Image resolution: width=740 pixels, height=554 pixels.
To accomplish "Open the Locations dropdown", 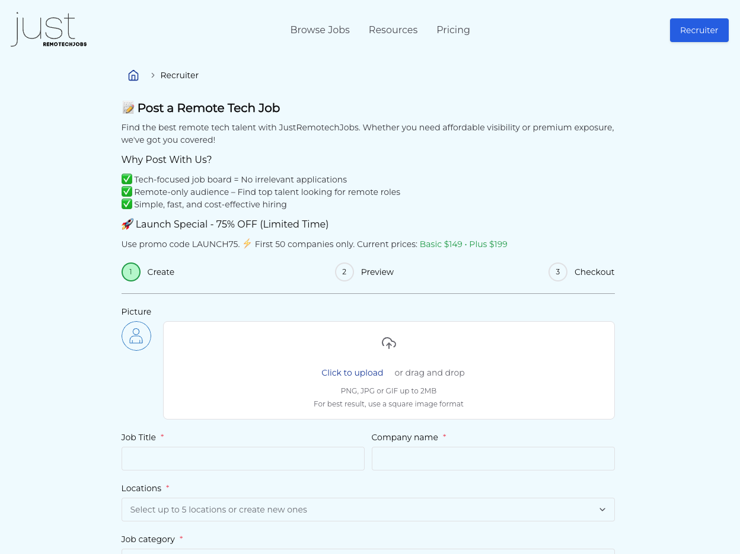I will (x=368, y=510).
